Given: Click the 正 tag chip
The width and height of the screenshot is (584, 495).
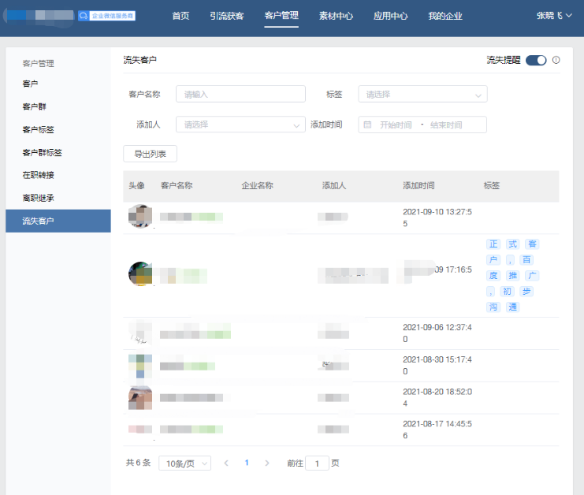Looking at the screenshot, I should click(x=493, y=244).
